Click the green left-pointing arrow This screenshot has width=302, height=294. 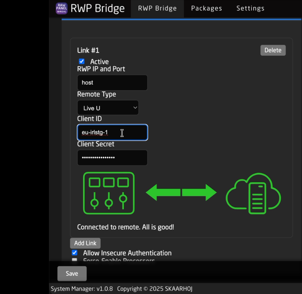pyautogui.click(x=163, y=193)
